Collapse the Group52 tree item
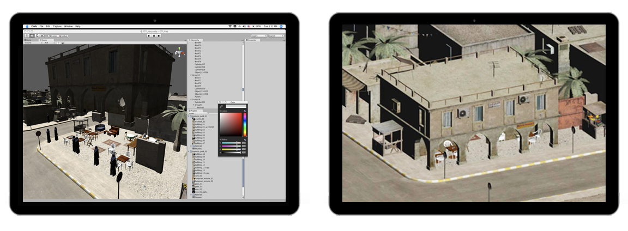This screenshot has height=231, width=628. pos(191,75)
